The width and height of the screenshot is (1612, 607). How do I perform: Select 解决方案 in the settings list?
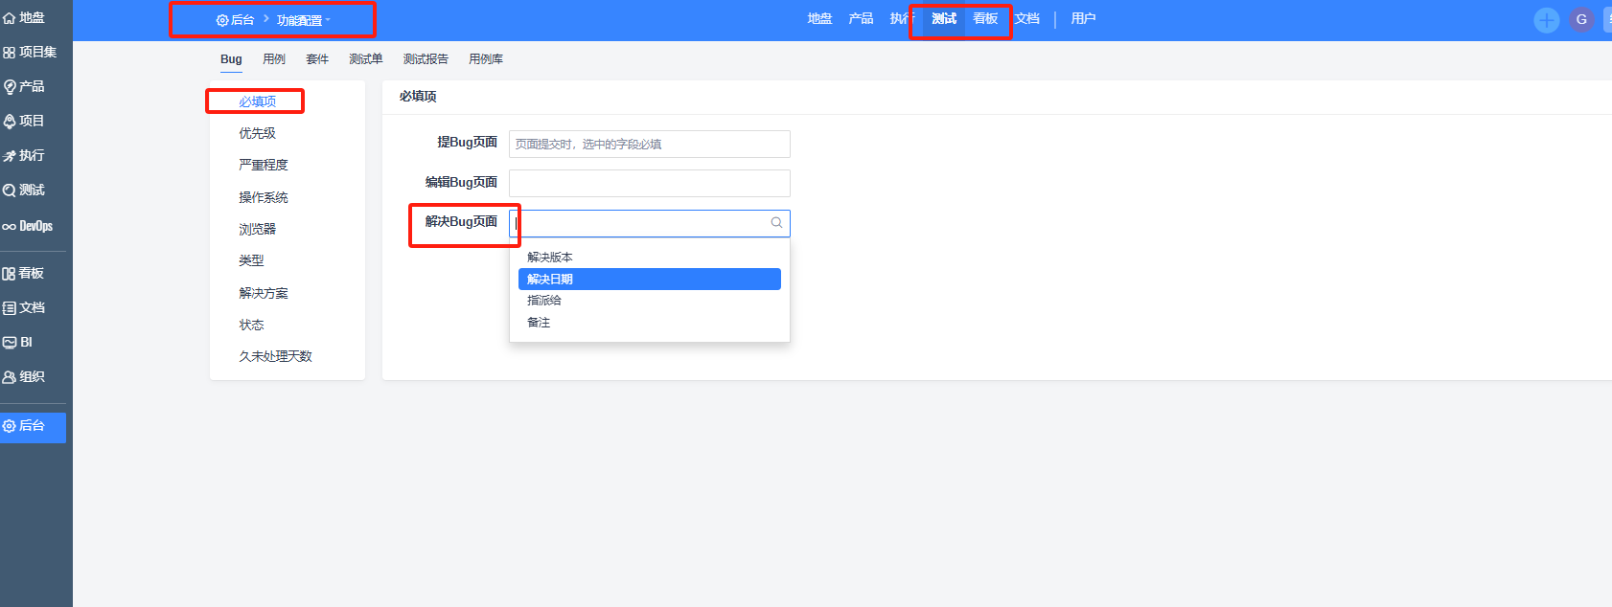(x=264, y=293)
